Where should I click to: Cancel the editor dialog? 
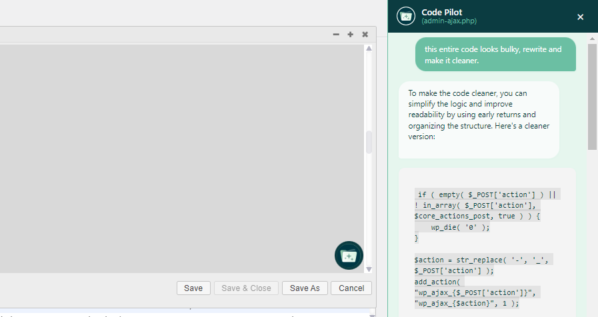pyautogui.click(x=351, y=288)
